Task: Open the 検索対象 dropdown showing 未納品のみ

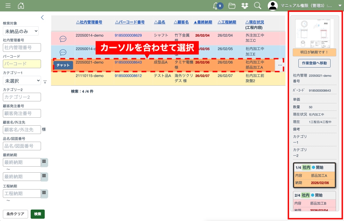Action: pyautogui.click(x=21, y=31)
